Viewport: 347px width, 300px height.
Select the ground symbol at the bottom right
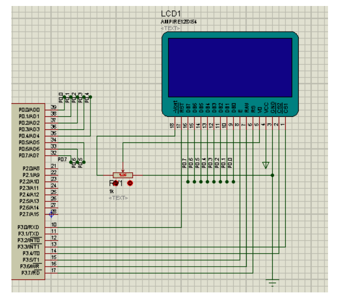tap(272, 283)
